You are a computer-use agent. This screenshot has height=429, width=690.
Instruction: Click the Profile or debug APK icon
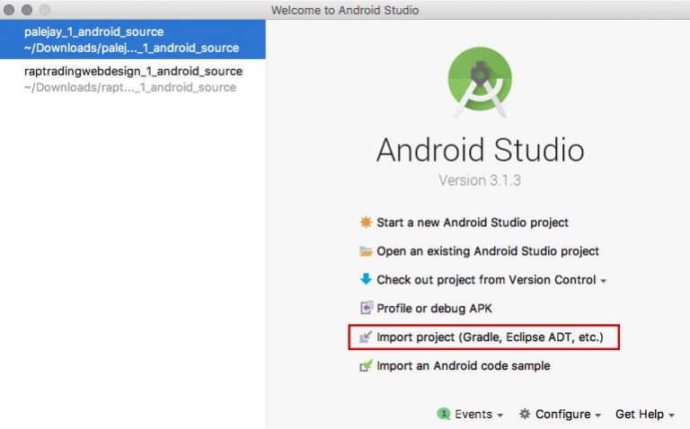click(x=366, y=308)
